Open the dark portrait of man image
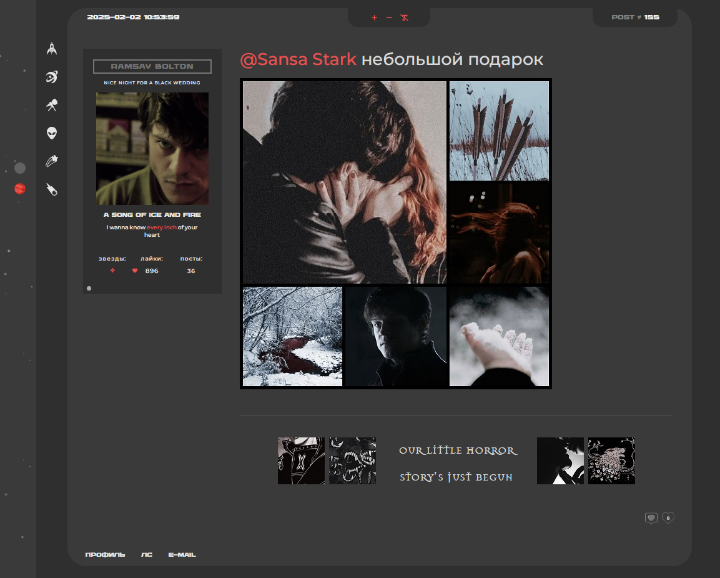Screen dimensions: 720x578 (x=396, y=336)
